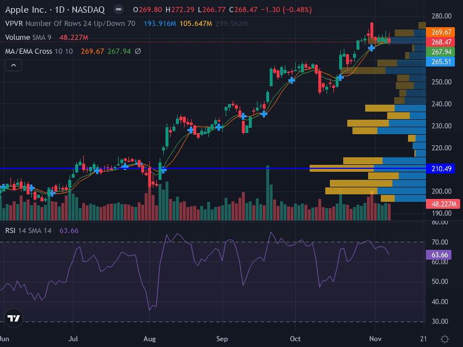Image resolution: width=463 pixels, height=347 pixels.
Task: Click the RSI 70.00 scale label
Action: point(440,242)
